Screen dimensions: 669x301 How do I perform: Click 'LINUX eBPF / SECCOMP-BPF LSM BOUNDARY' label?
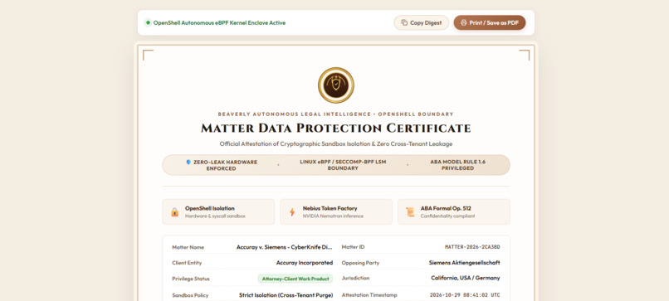tap(342, 165)
